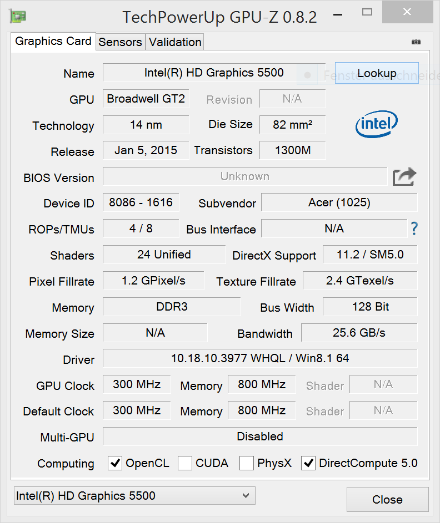Click the camera screenshot icon
Viewport: 440px width, 523px height.
pyautogui.click(x=416, y=42)
